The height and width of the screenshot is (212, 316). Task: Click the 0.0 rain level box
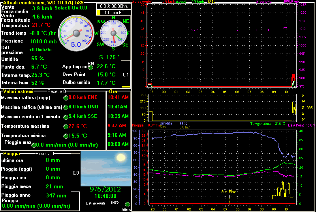(75, 173)
